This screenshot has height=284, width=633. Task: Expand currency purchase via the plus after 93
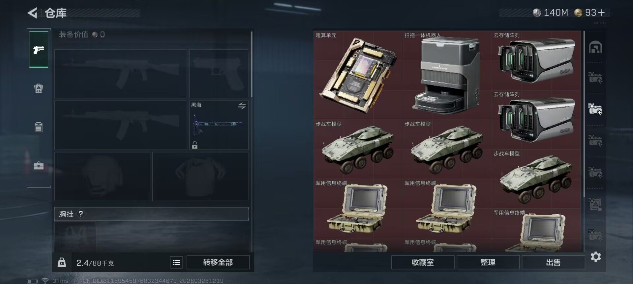[601, 12]
